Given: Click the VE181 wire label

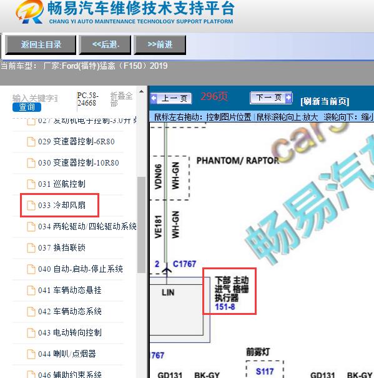Looking at the screenshot, I should pos(158,227).
